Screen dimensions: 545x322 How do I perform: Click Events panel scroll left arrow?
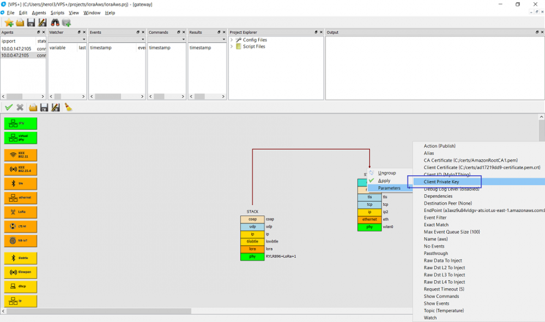(x=92, y=96)
